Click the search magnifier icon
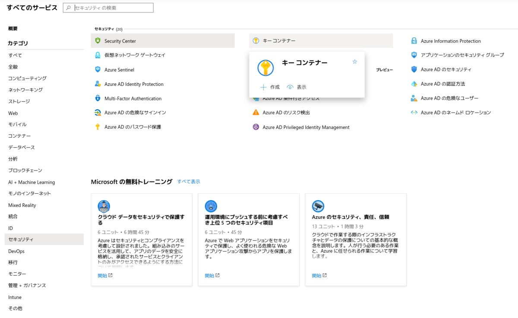Viewport: 518px width, 318px height. [69, 8]
